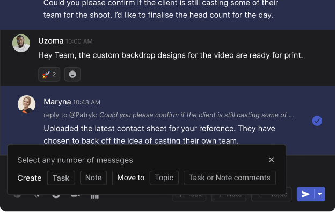The height and width of the screenshot is (212, 336).
Task: Open the send options dropdown arrow
Action: tap(320, 194)
